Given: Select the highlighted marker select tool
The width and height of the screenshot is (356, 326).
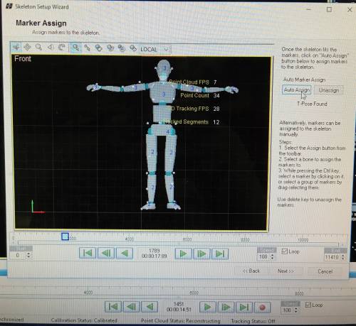Looking at the screenshot, I should 75,48.
